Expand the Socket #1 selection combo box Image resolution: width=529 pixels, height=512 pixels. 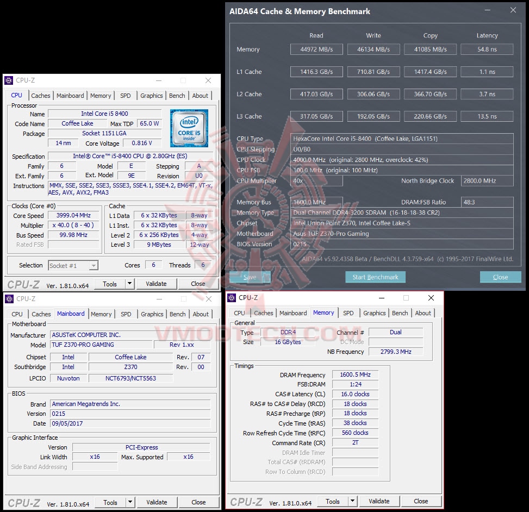click(73, 266)
